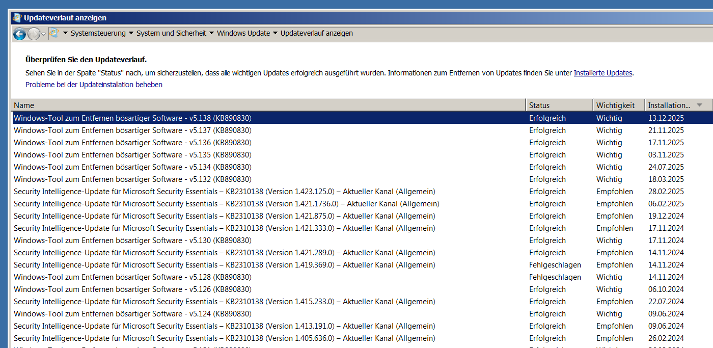Navigate to System und Sicherheit breadcrumb
Image resolution: width=713 pixels, height=348 pixels.
(171, 33)
